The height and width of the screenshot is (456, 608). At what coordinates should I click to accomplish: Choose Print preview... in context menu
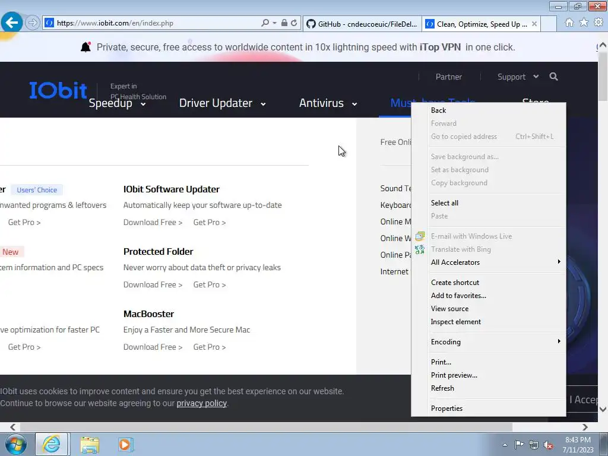(x=489, y=375)
